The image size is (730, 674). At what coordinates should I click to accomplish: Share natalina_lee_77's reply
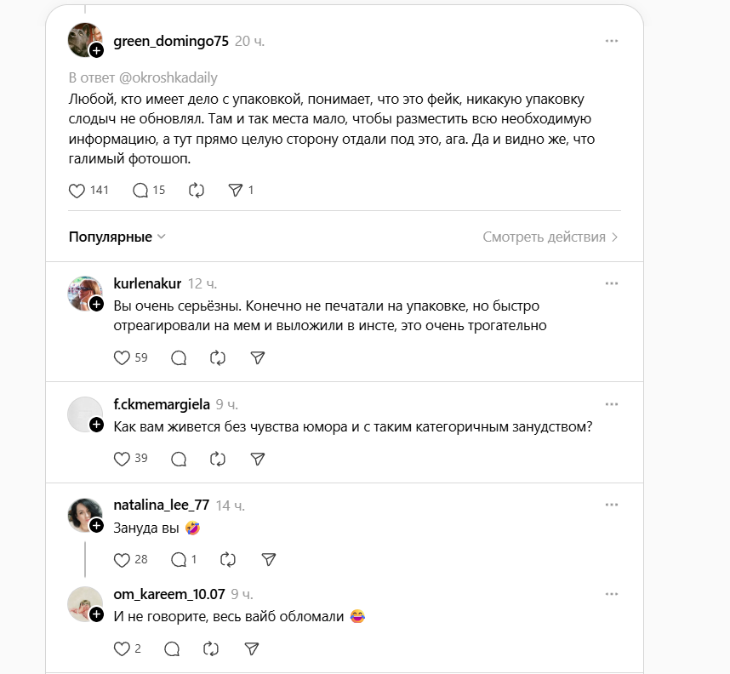(268, 559)
